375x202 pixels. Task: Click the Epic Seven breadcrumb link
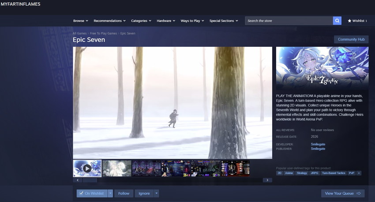127,34
